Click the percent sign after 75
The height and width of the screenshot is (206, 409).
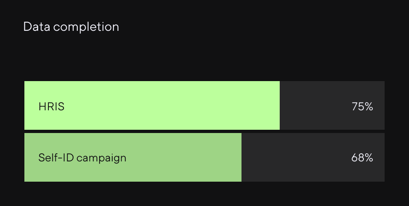pyautogui.click(x=369, y=107)
